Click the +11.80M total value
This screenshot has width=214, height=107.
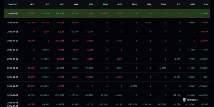[204, 77]
